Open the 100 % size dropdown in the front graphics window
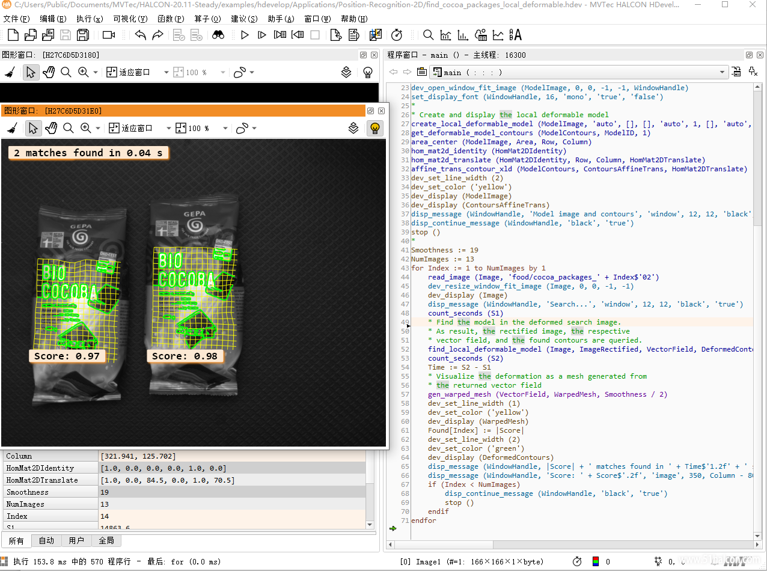The image size is (767, 571). (x=225, y=129)
